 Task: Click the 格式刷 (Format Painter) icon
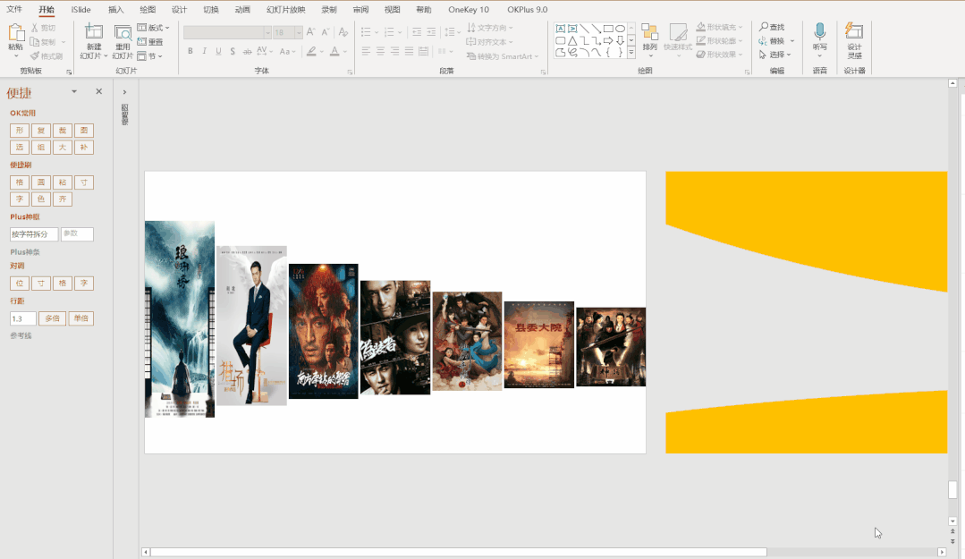35,56
